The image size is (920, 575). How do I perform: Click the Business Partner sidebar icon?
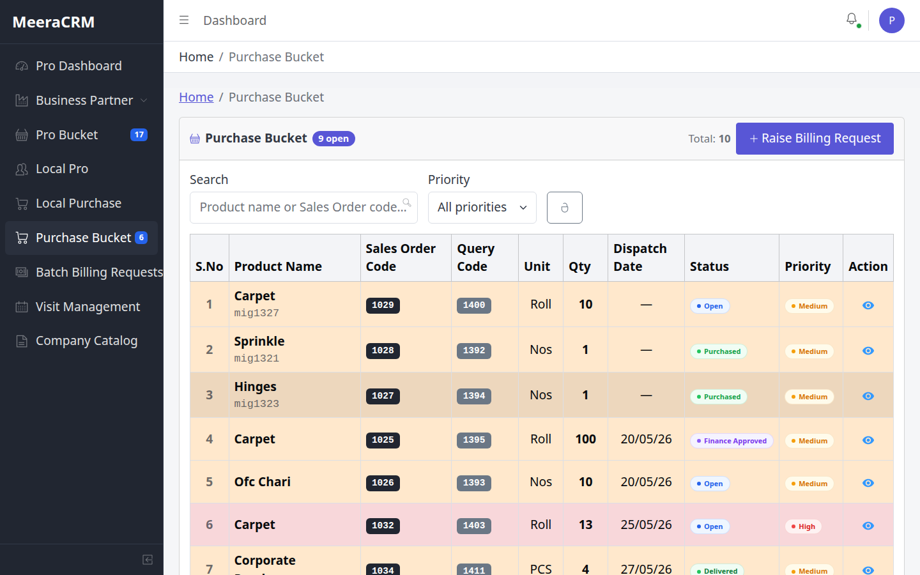point(22,100)
